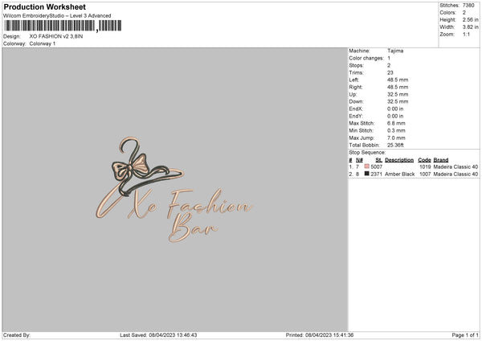Click the design name XO FASHION v2 3,8IN

click(56, 36)
